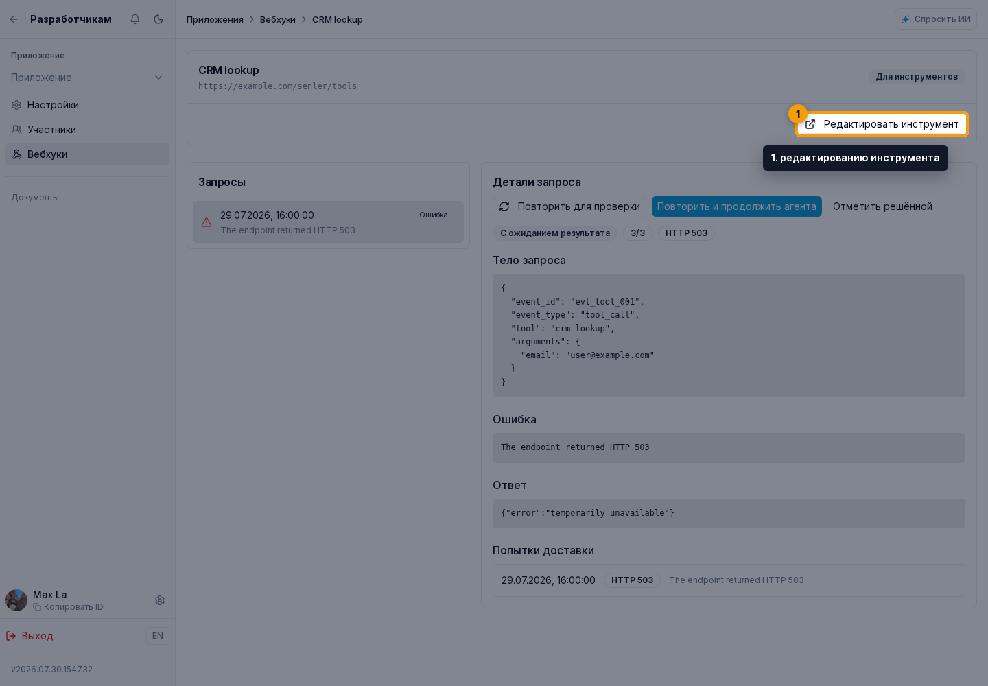Expand the Приложение dropdown
The height and width of the screenshot is (686, 988).
point(87,78)
